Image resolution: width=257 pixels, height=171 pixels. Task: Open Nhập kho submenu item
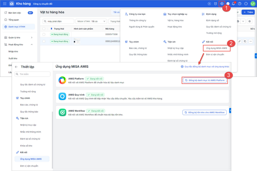13,51
